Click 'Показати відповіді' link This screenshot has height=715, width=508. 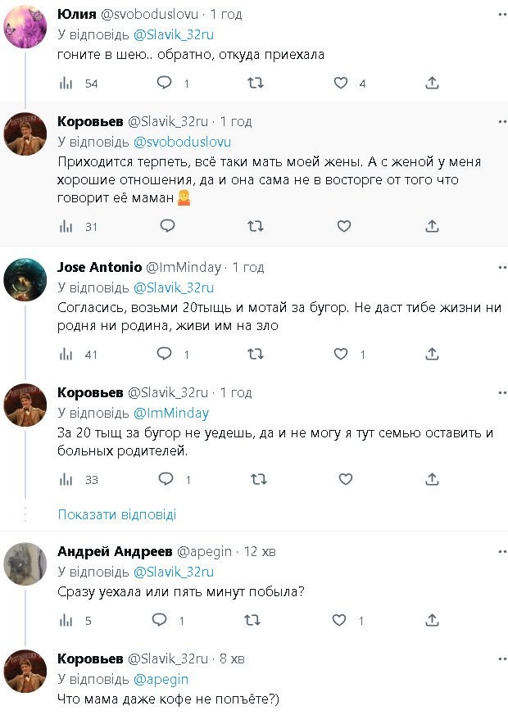click(116, 514)
